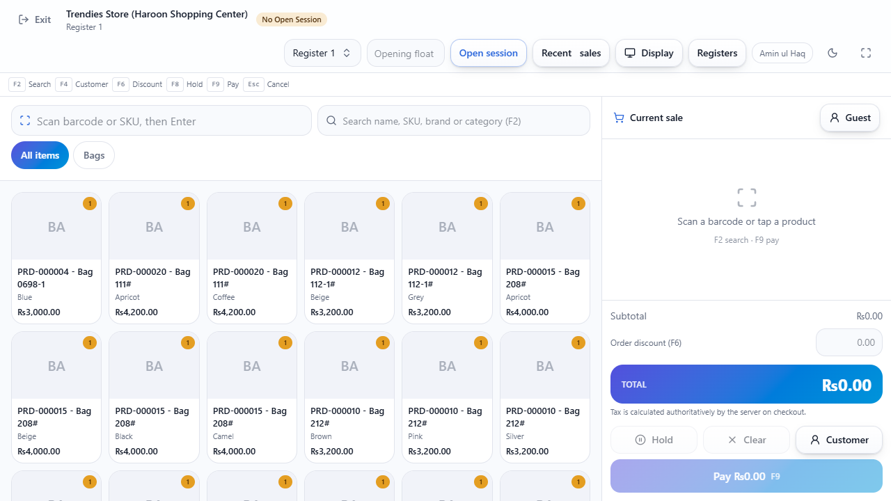
Task: Add Bag 111# Coffee to the sale
Action: [252, 258]
